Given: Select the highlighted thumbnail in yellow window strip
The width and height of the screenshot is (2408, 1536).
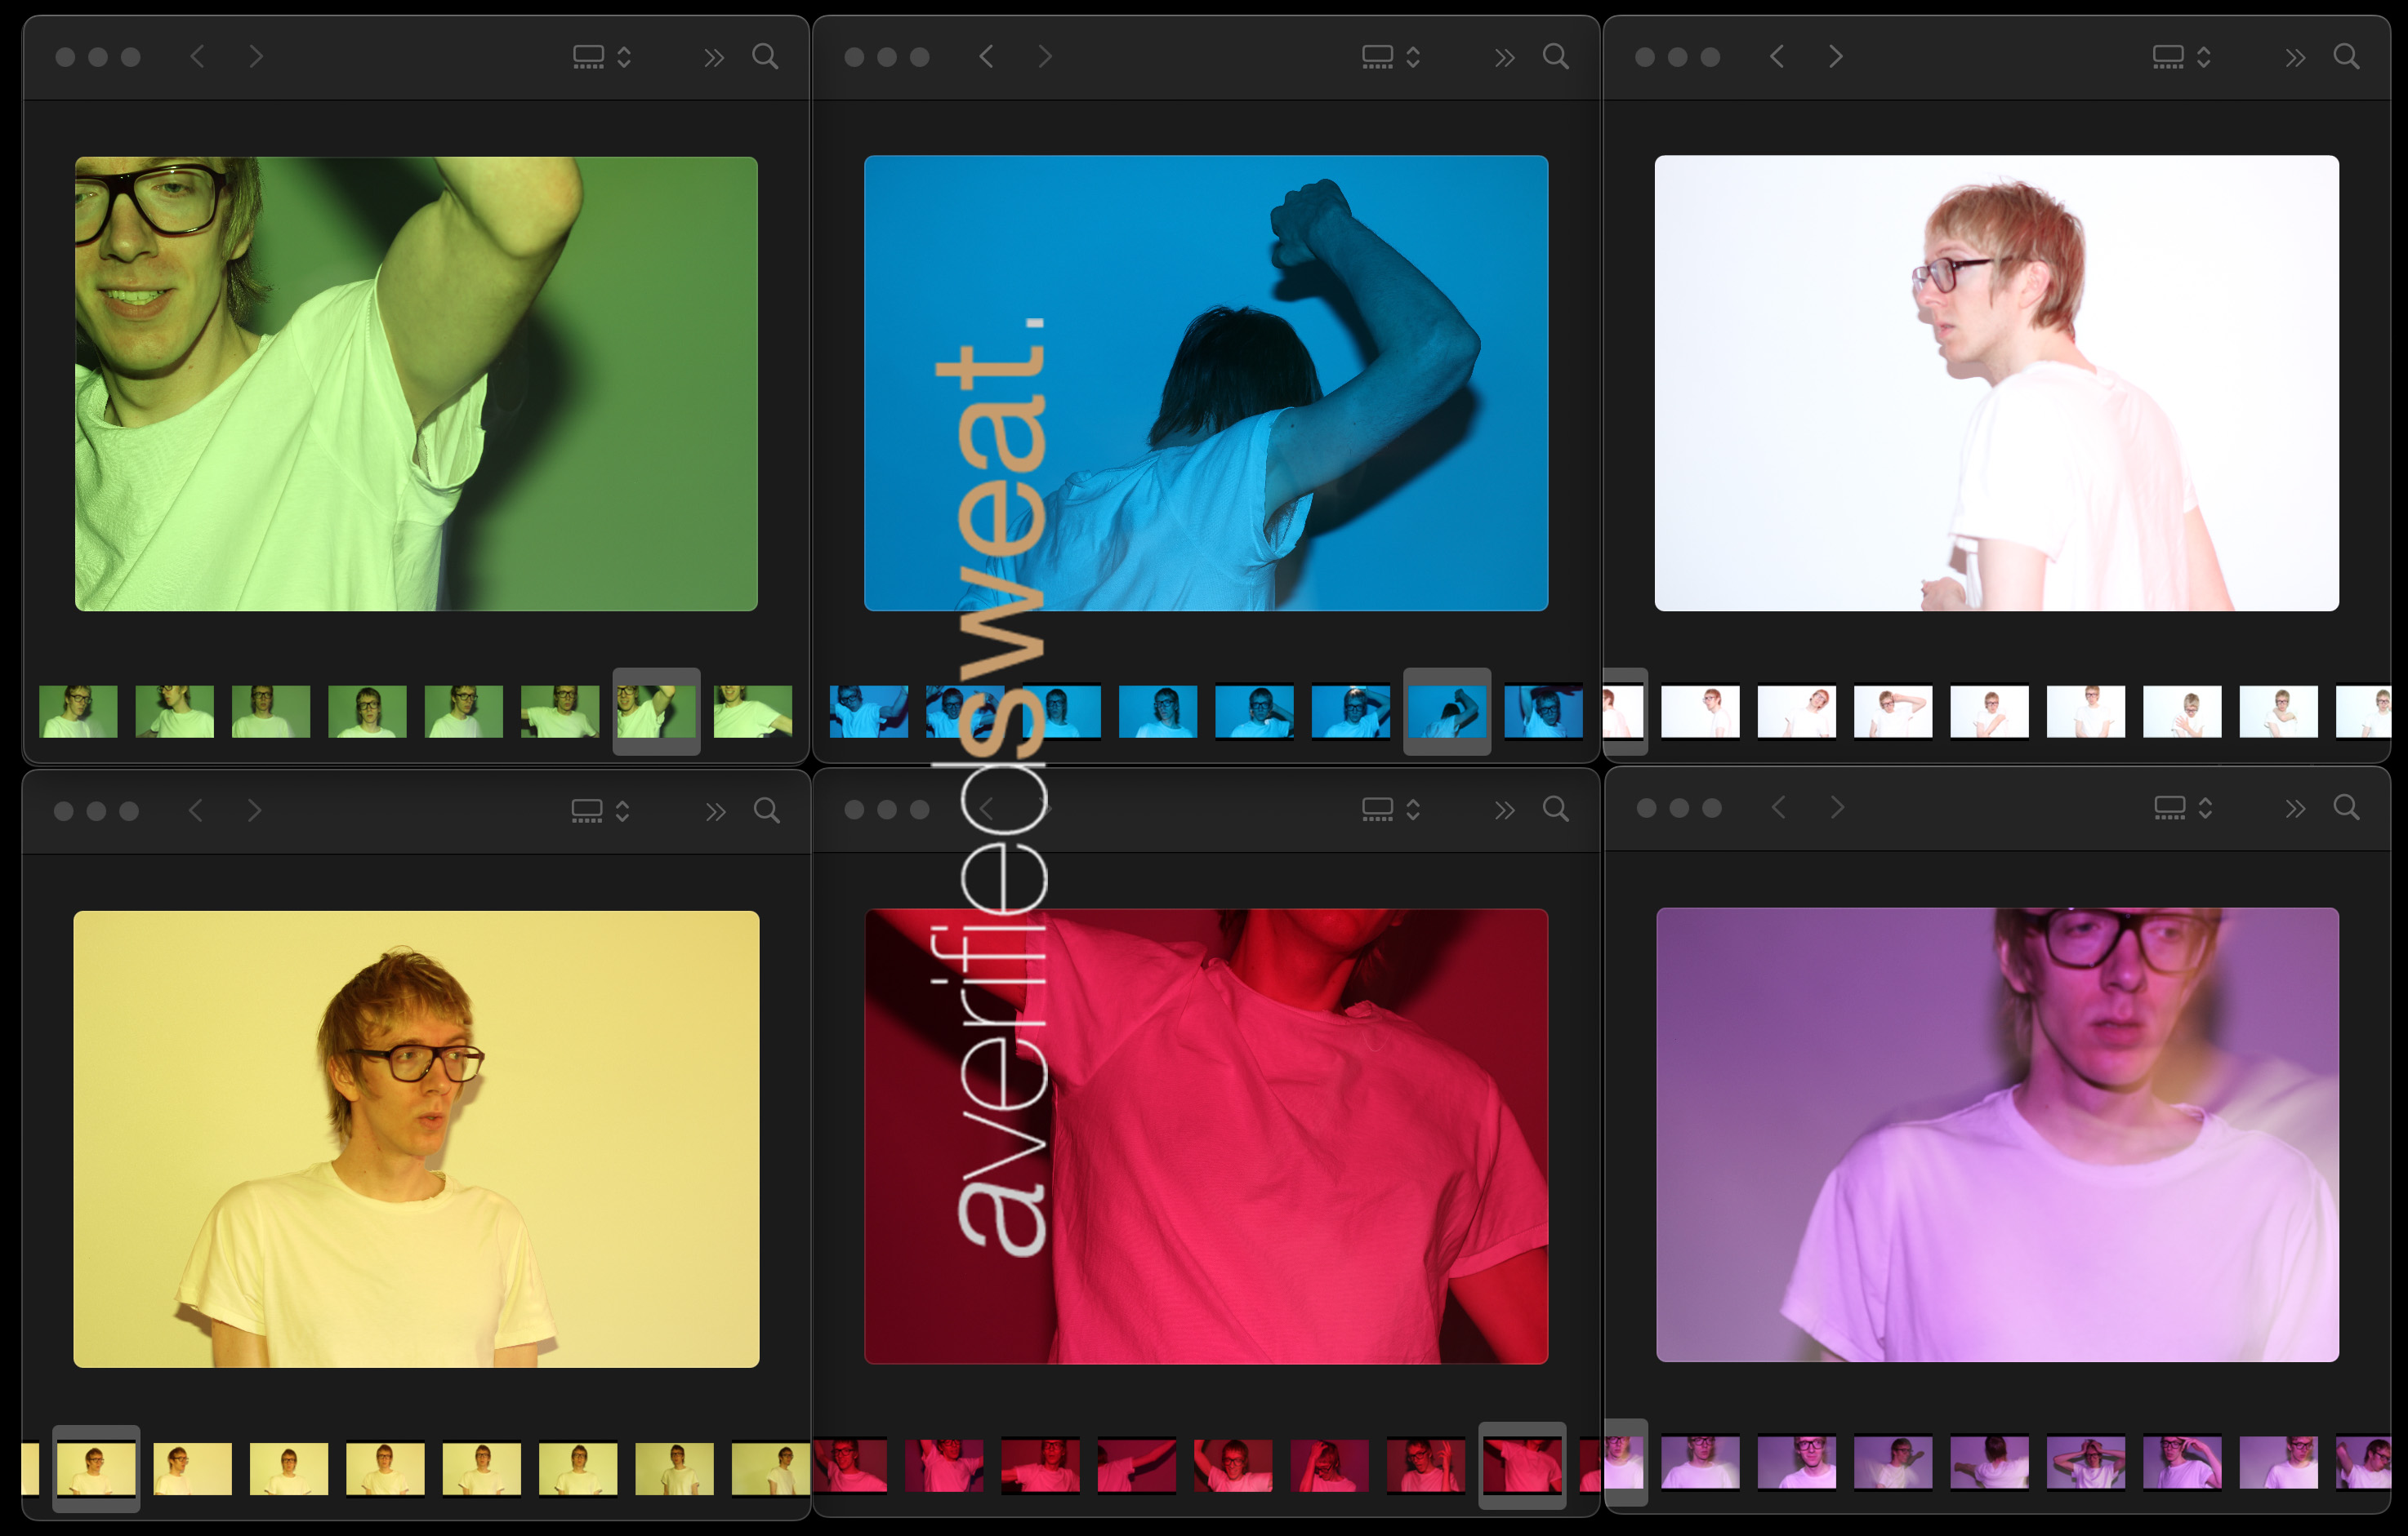Looking at the screenshot, I should pyautogui.click(x=96, y=1468).
